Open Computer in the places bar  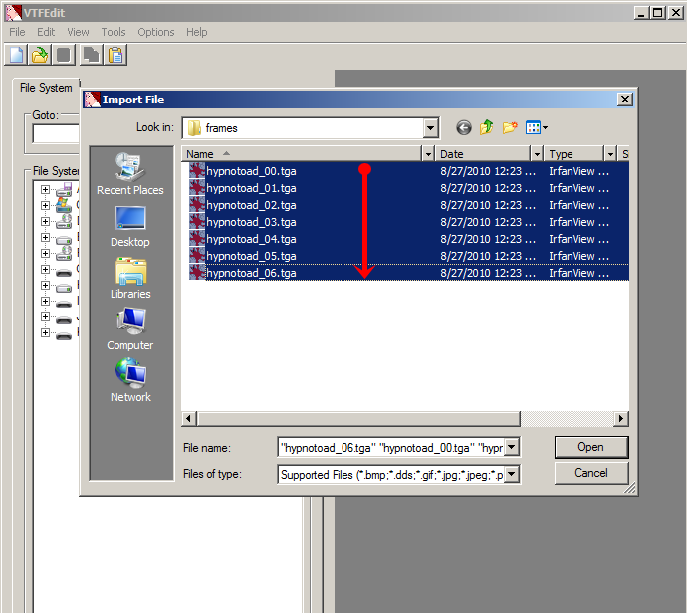click(x=130, y=329)
